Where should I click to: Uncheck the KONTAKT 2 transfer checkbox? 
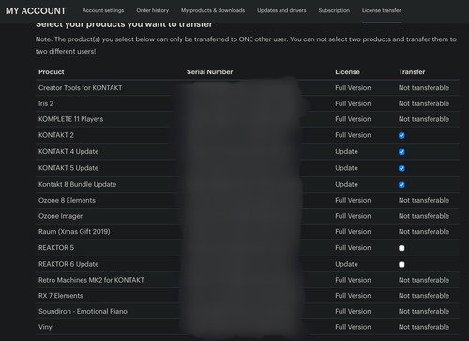[401, 135]
